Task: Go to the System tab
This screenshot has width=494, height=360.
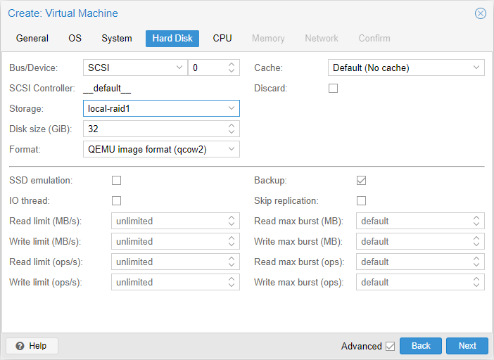Action: (117, 38)
